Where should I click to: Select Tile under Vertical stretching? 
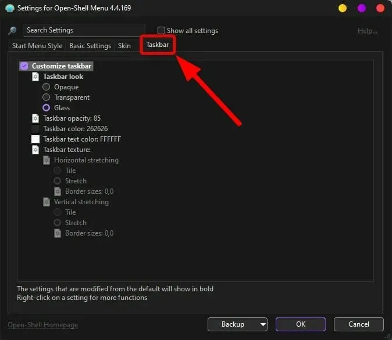click(x=57, y=212)
